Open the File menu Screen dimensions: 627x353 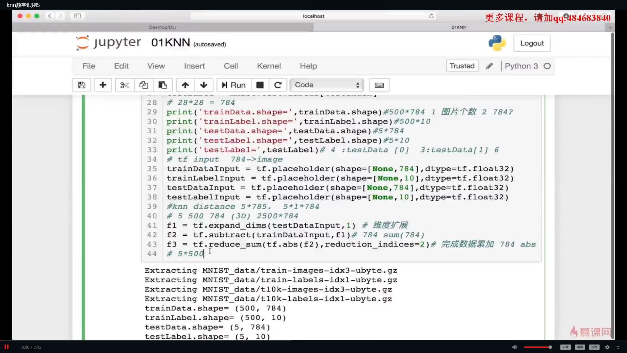[x=89, y=66]
